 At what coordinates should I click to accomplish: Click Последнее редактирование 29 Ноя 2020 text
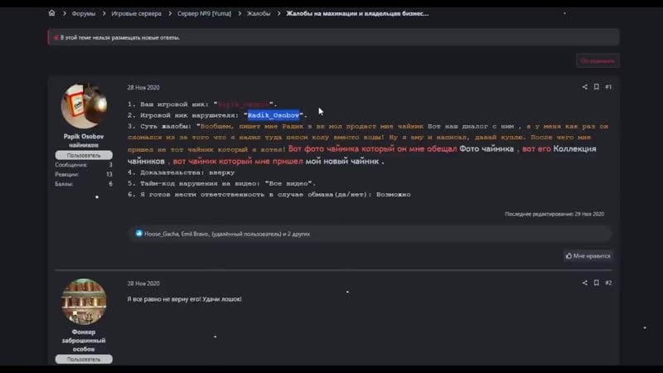pos(554,214)
